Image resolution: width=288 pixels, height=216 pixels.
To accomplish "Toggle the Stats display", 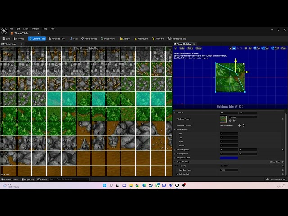I will (x=74, y=39).
